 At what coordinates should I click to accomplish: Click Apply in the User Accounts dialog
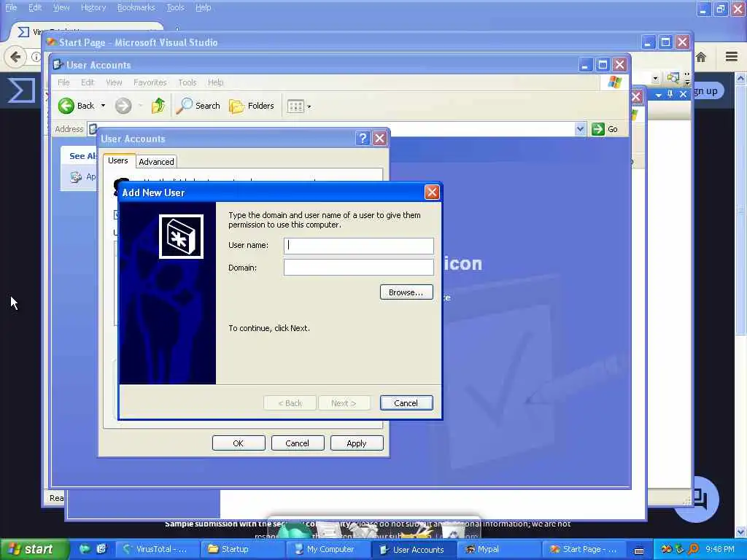click(356, 443)
